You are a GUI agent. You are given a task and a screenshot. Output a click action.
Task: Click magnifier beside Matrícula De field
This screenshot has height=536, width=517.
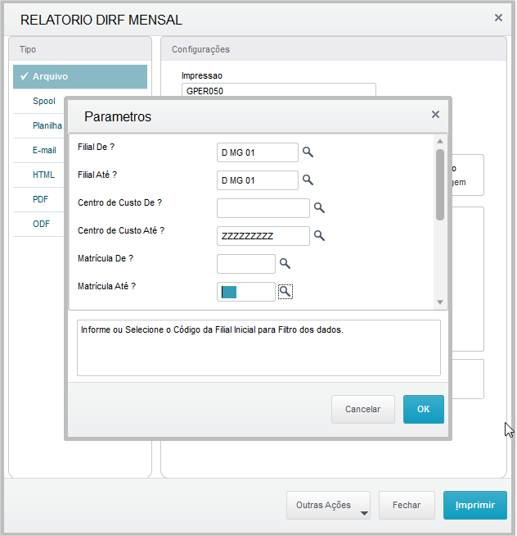click(x=285, y=264)
